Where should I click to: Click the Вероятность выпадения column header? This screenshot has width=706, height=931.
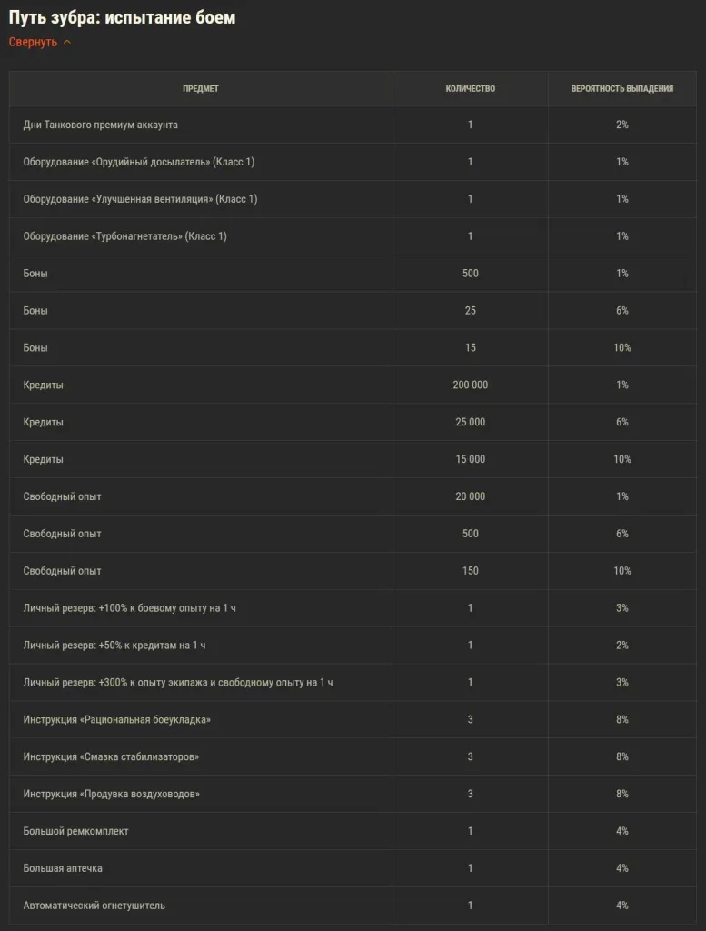(x=621, y=89)
